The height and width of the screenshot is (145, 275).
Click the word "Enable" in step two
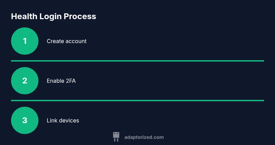point(55,81)
